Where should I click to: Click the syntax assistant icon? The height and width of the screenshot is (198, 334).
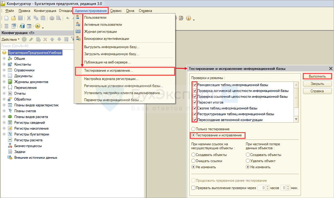click(x=181, y=18)
